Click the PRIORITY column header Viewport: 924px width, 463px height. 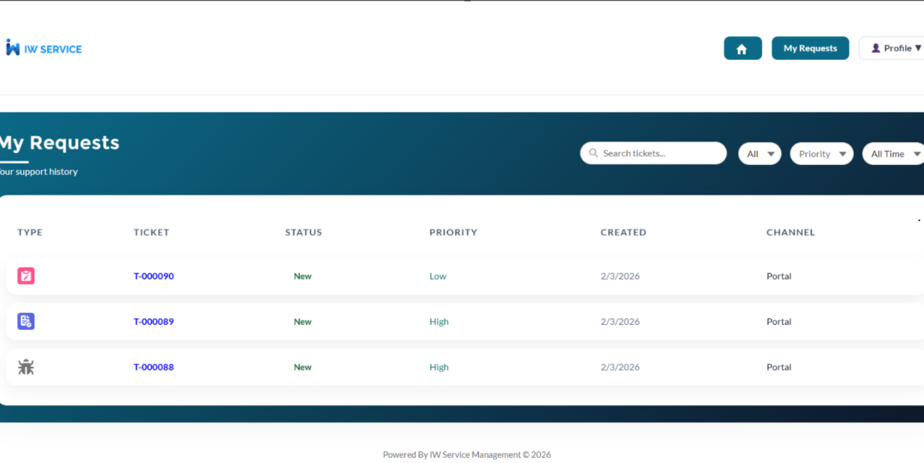453,232
